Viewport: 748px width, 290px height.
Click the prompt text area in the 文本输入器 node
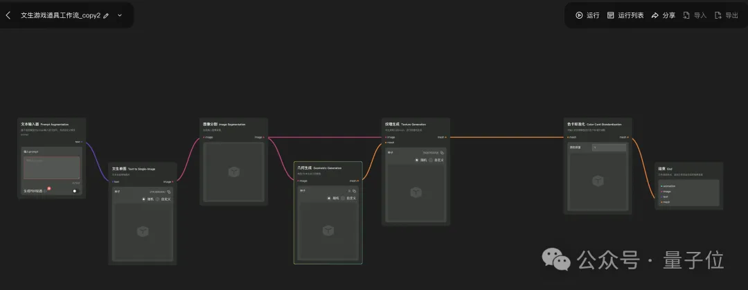51,167
